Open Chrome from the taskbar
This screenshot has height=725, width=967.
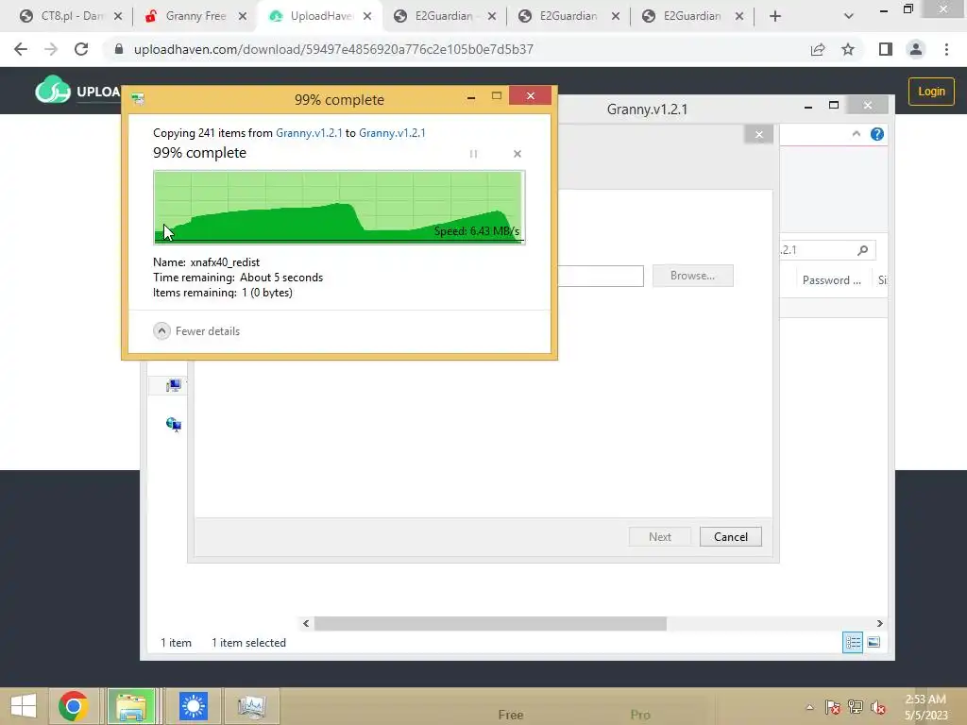[74, 706]
